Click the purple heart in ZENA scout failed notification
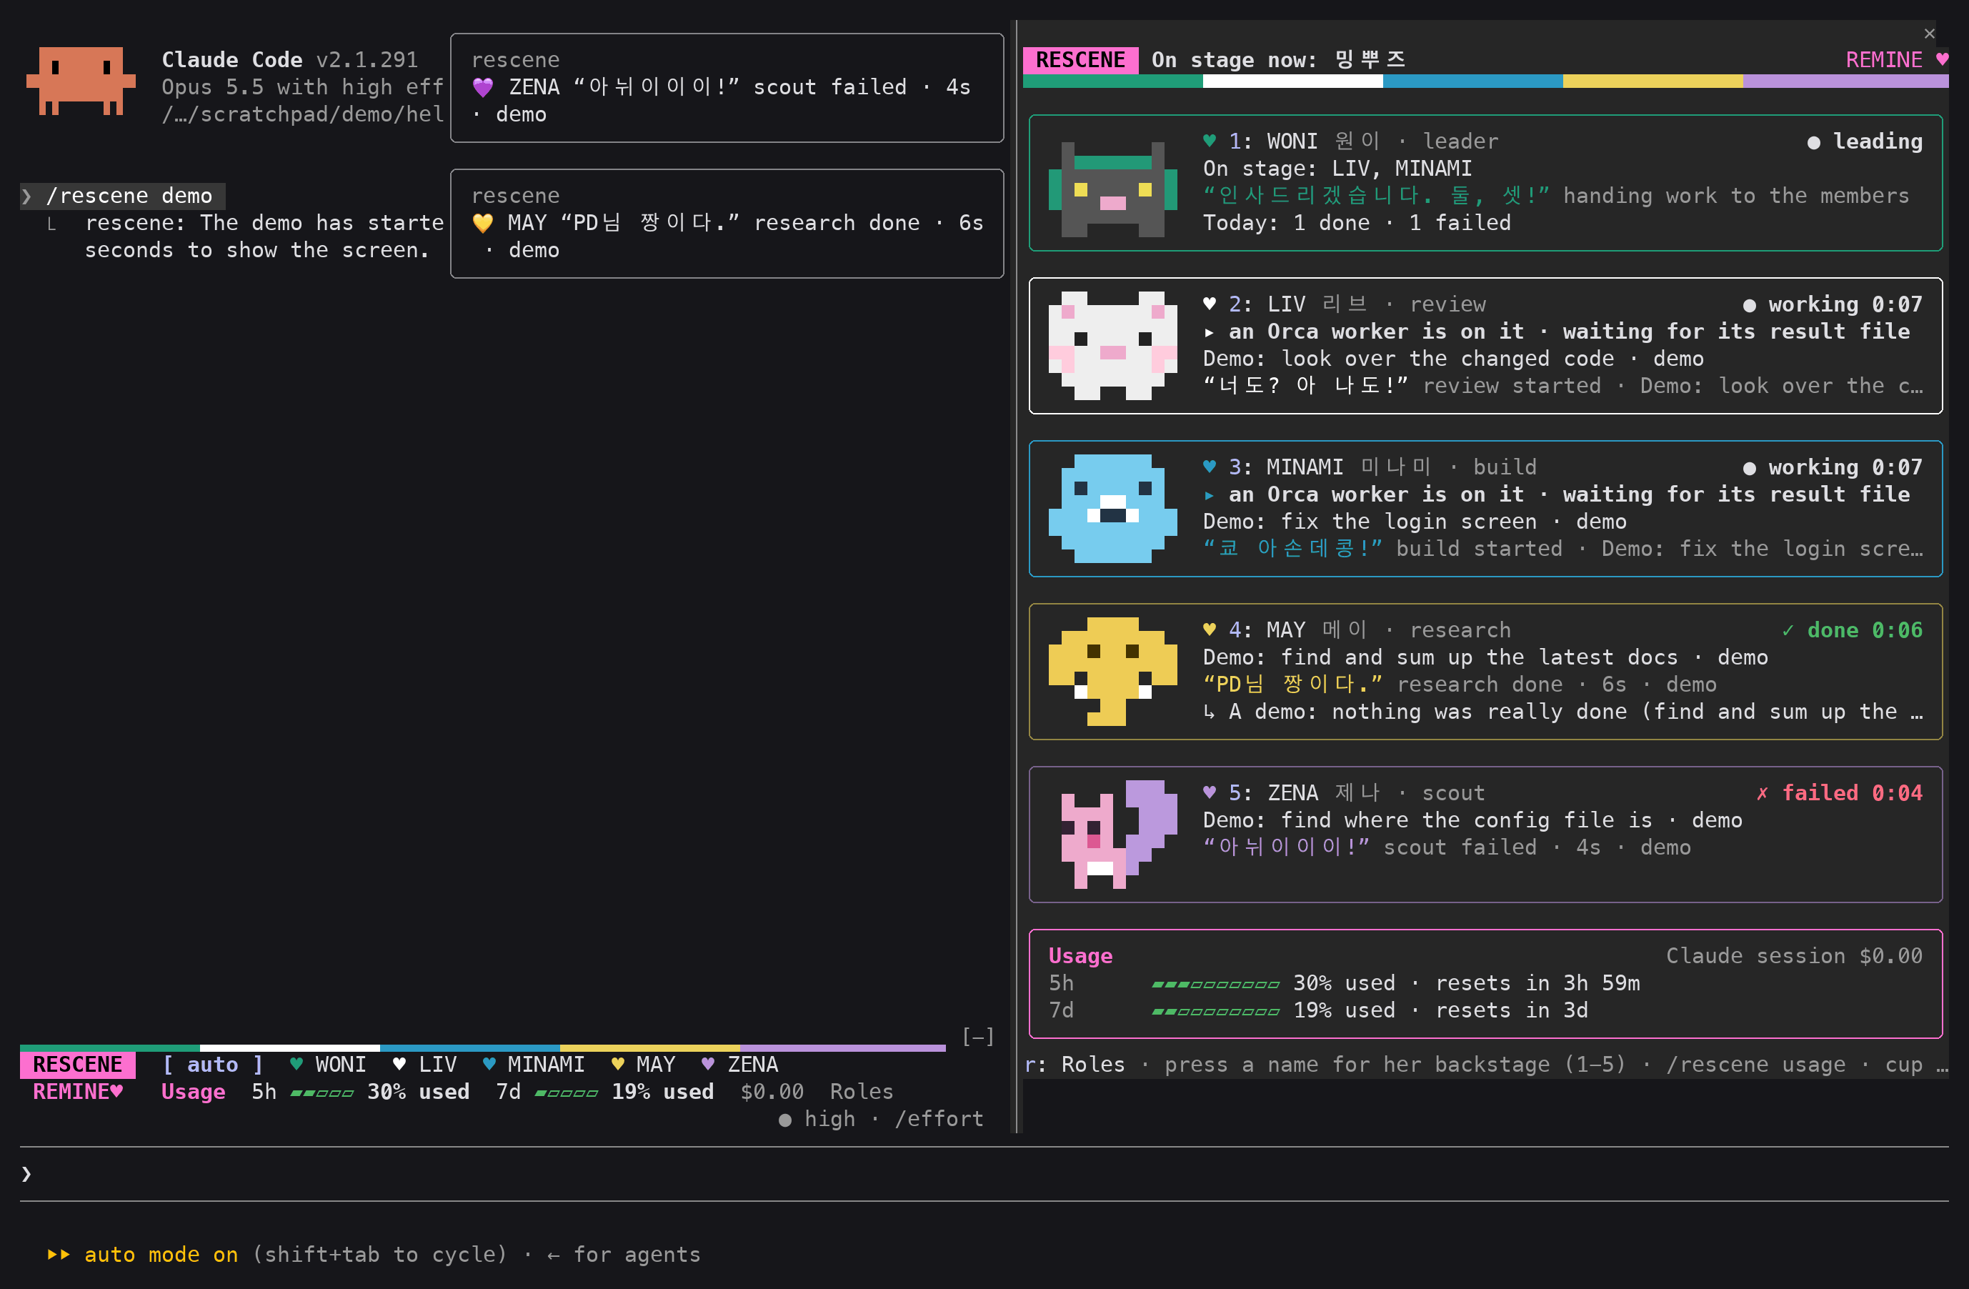 coord(482,87)
